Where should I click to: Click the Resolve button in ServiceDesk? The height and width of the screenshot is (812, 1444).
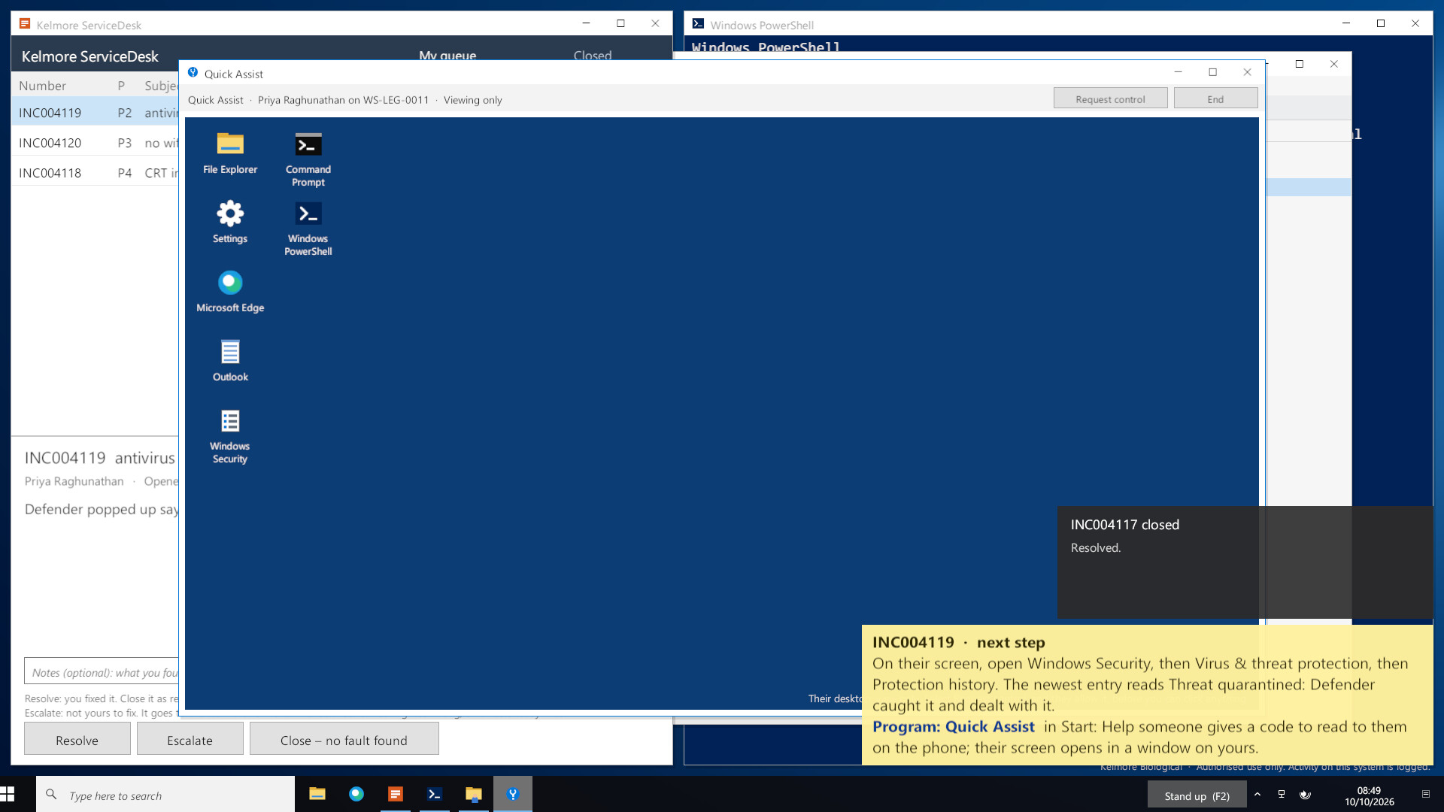tap(77, 740)
